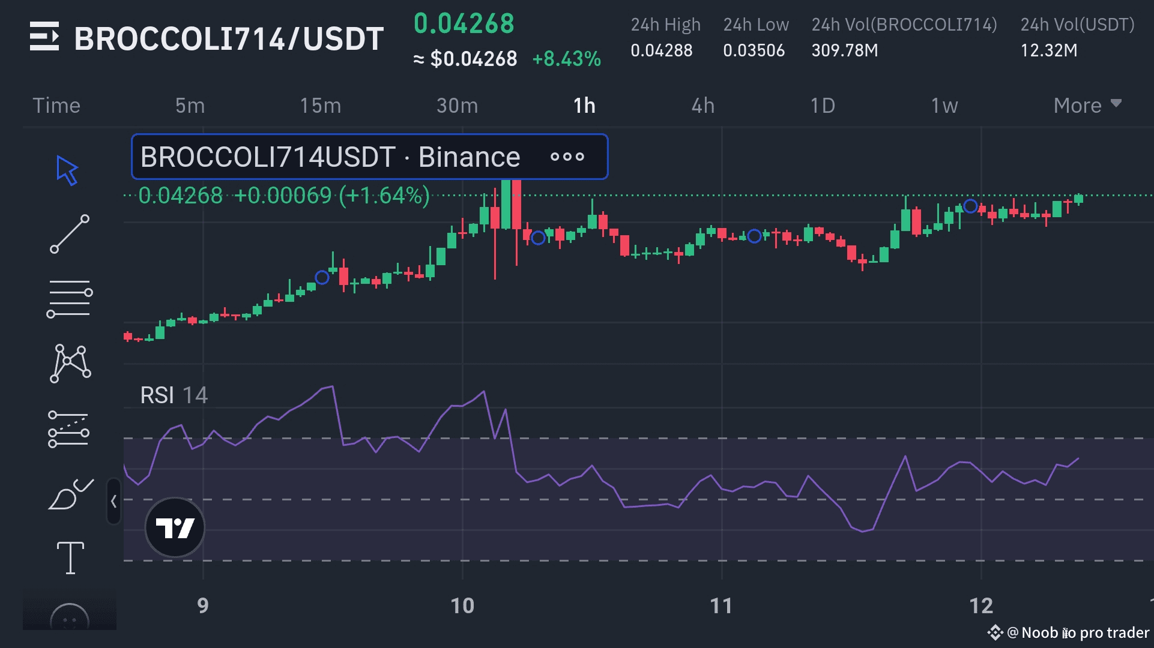The image size is (1154, 648).
Task: Select the Text annotation tool
Action: pos(70,557)
